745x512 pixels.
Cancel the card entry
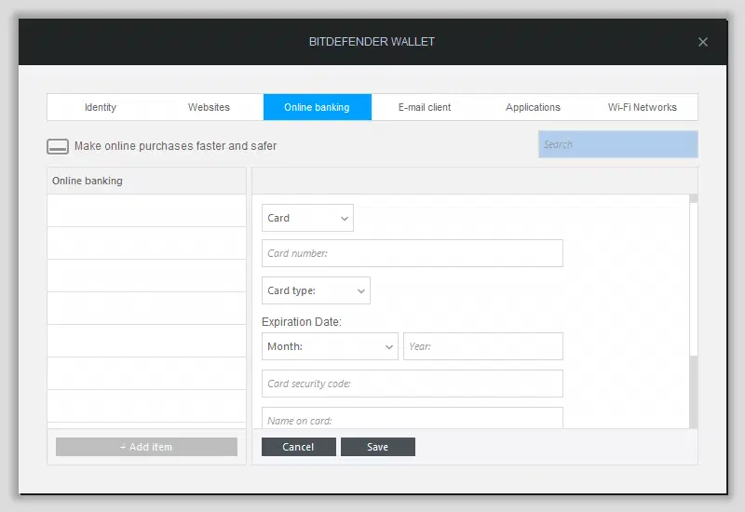(298, 447)
